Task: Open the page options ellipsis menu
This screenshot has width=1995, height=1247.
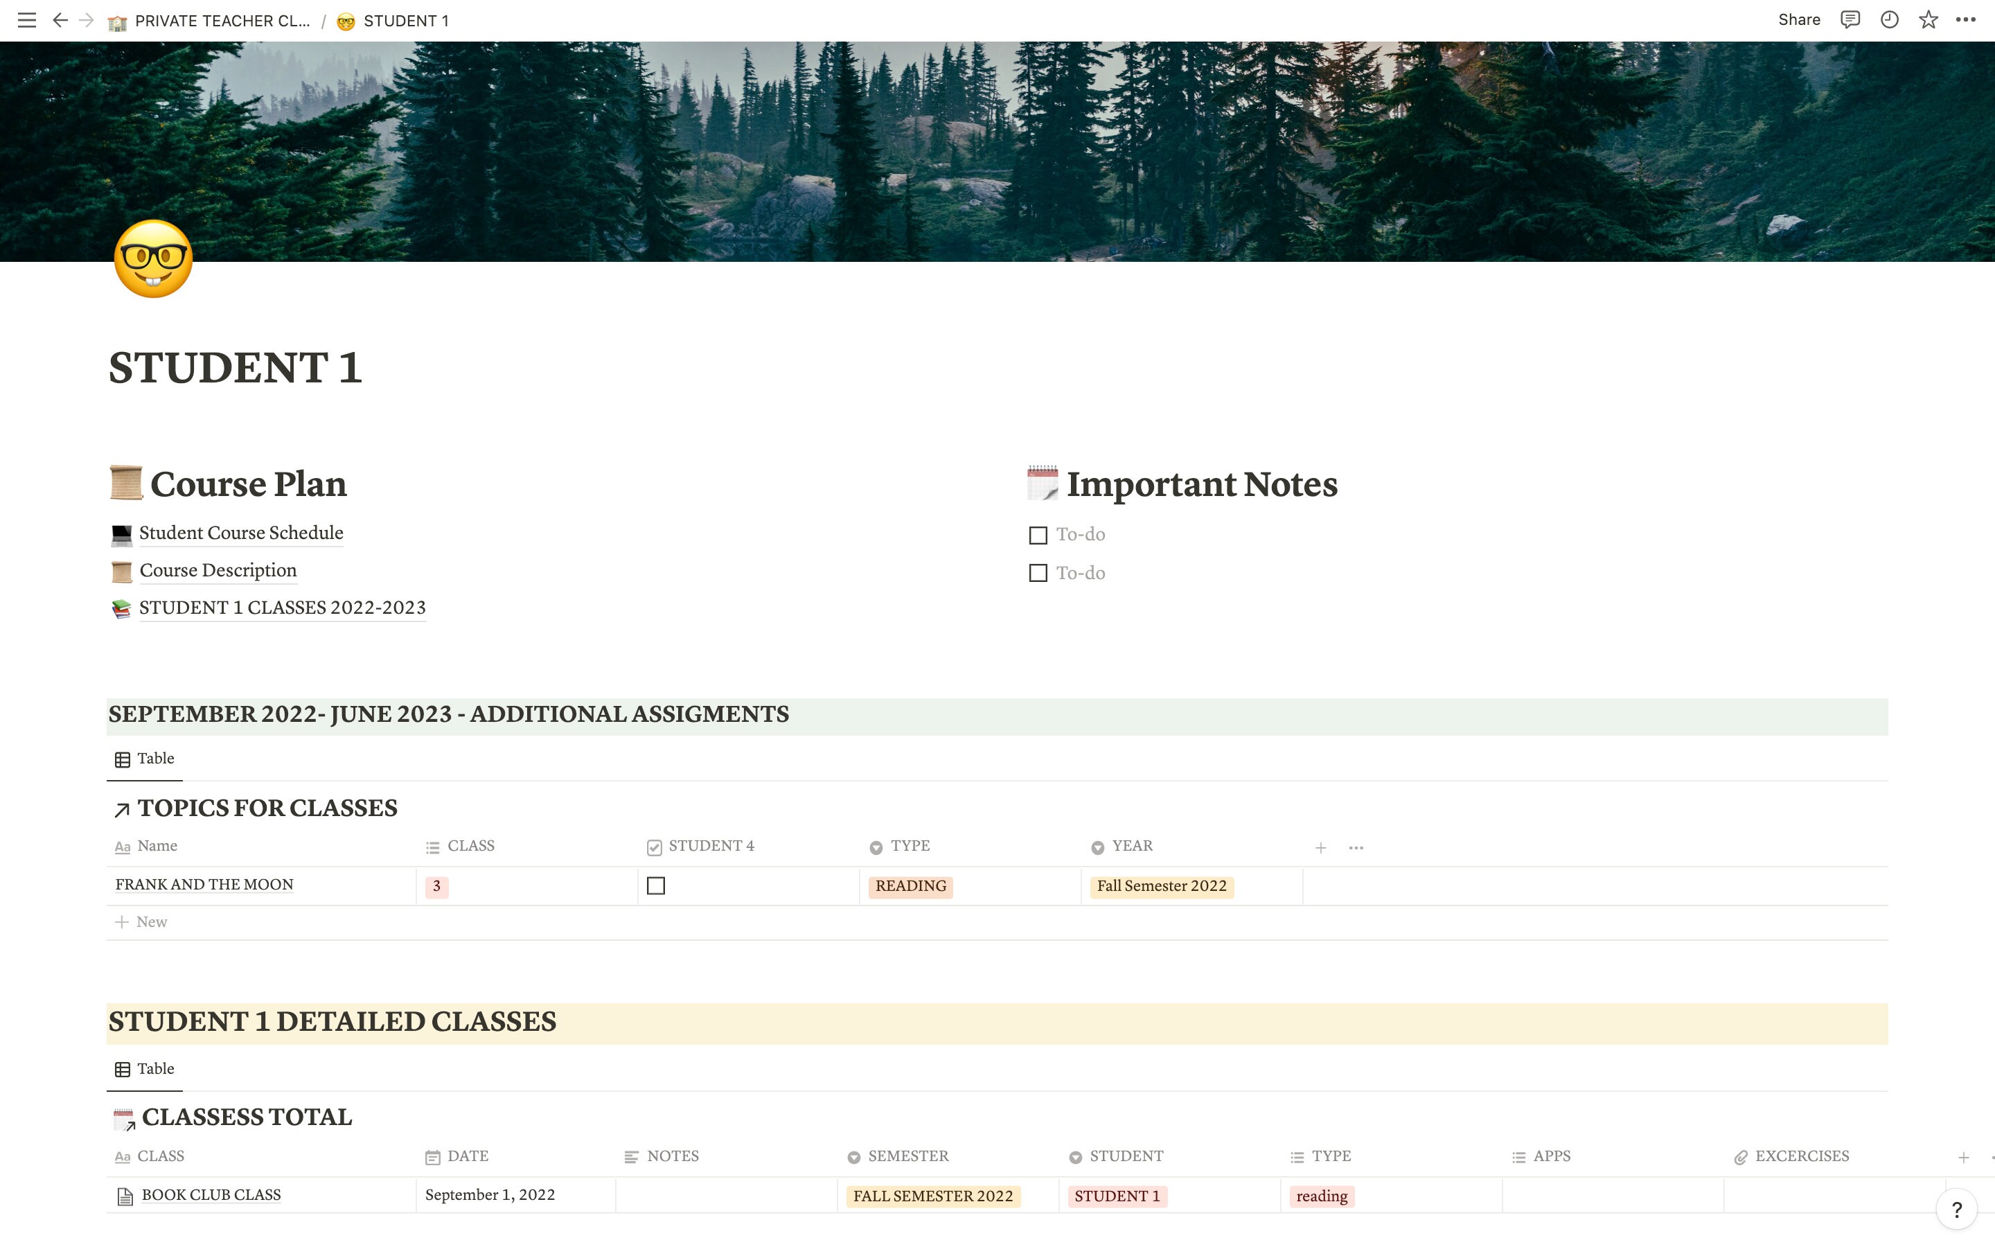Action: coord(1969,19)
